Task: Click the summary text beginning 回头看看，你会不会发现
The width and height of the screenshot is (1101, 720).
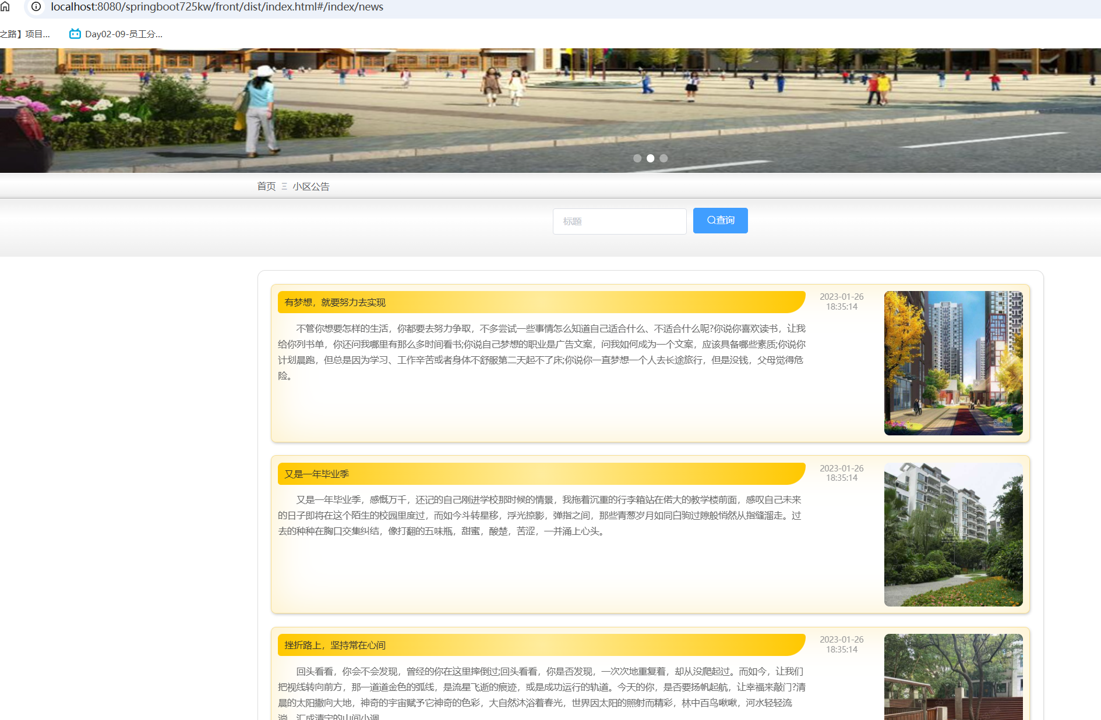Action: [542, 694]
